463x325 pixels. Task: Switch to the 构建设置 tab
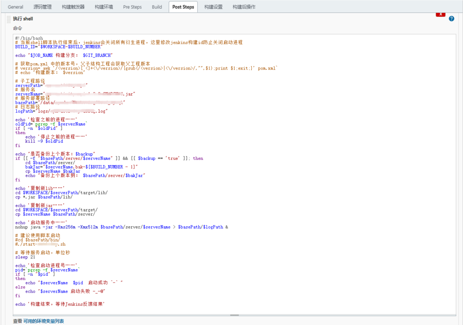tap(213, 7)
